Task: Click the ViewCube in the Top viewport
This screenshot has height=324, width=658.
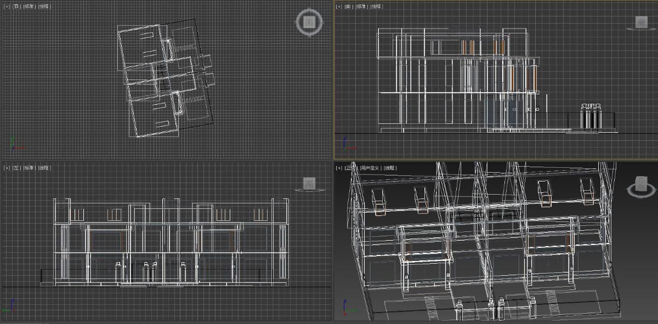Action: pyautogui.click(x=309, y=22)
